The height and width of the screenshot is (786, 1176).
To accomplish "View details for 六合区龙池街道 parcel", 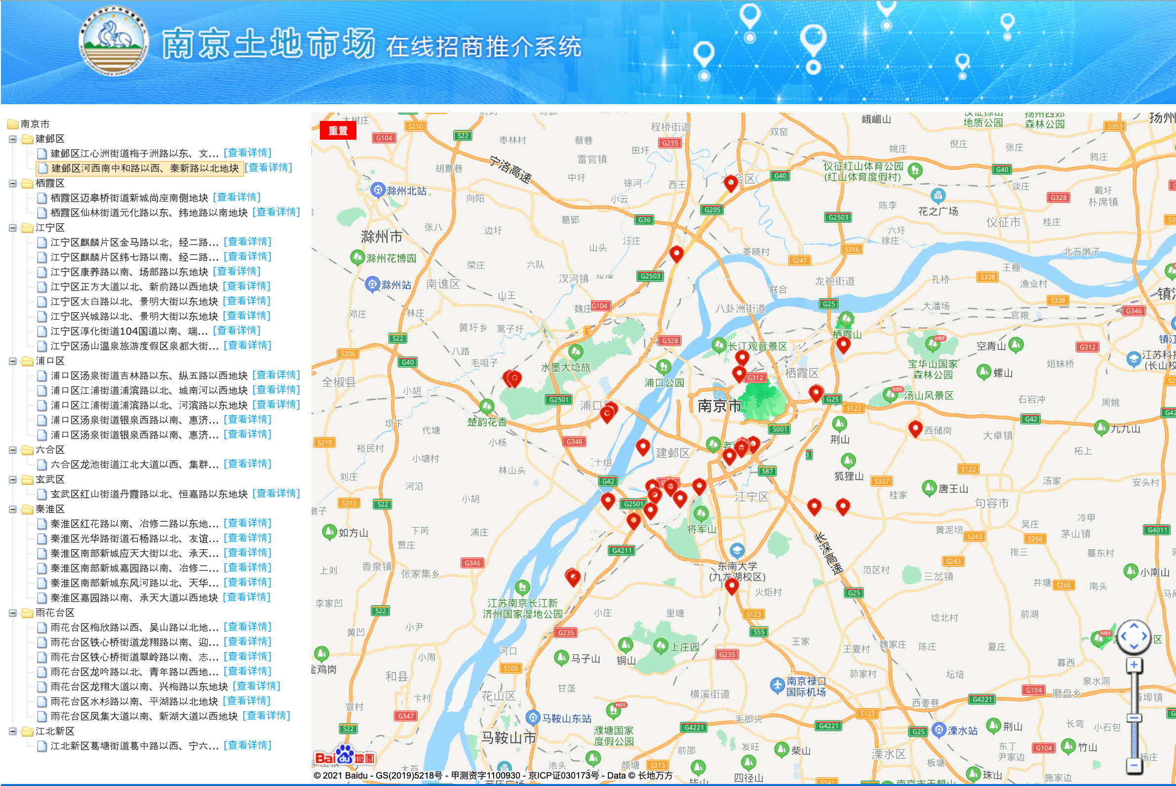I will coord(248,464).
